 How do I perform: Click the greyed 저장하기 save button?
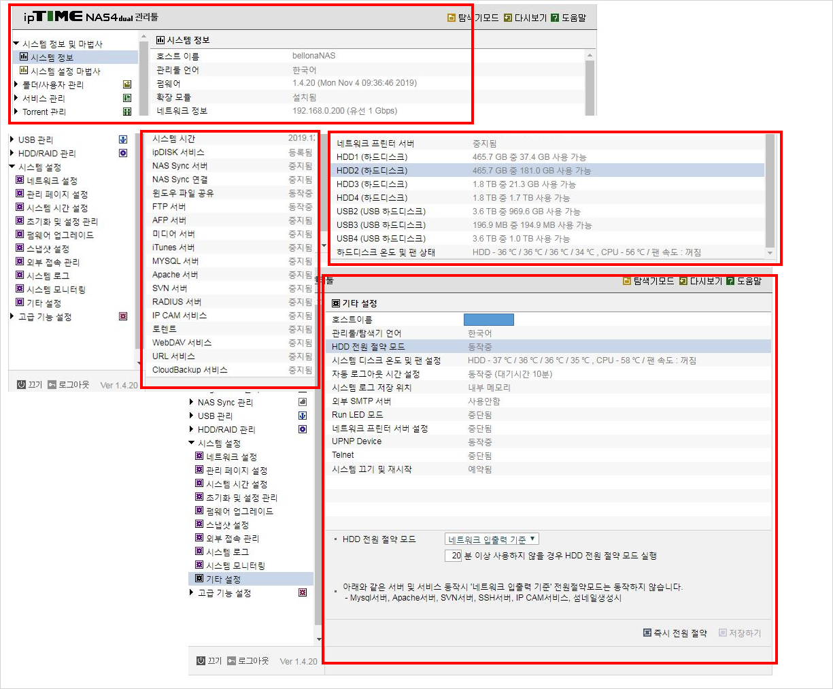(740, 633)
